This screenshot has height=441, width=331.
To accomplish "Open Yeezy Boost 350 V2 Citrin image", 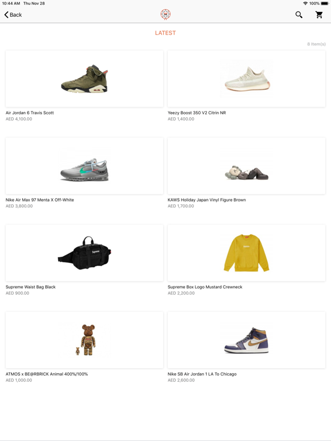I will (247, 79).
